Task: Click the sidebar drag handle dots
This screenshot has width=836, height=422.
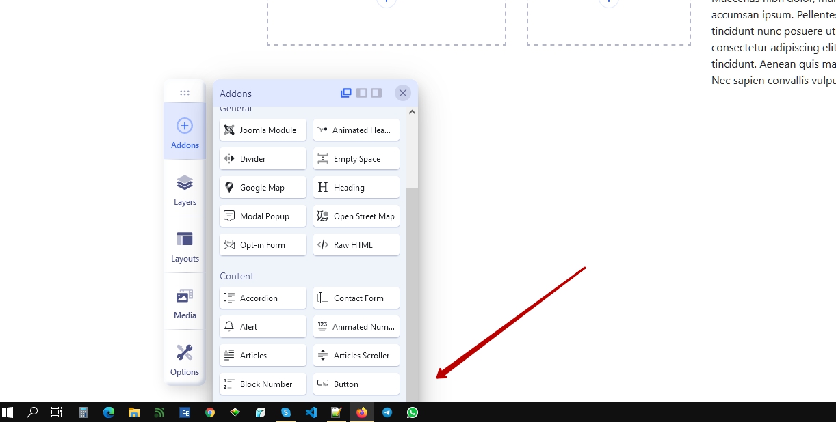Action: pos(184,93)
